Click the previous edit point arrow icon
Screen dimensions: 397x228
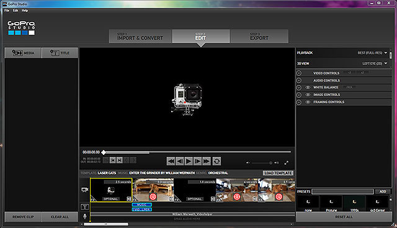(127, 160)
